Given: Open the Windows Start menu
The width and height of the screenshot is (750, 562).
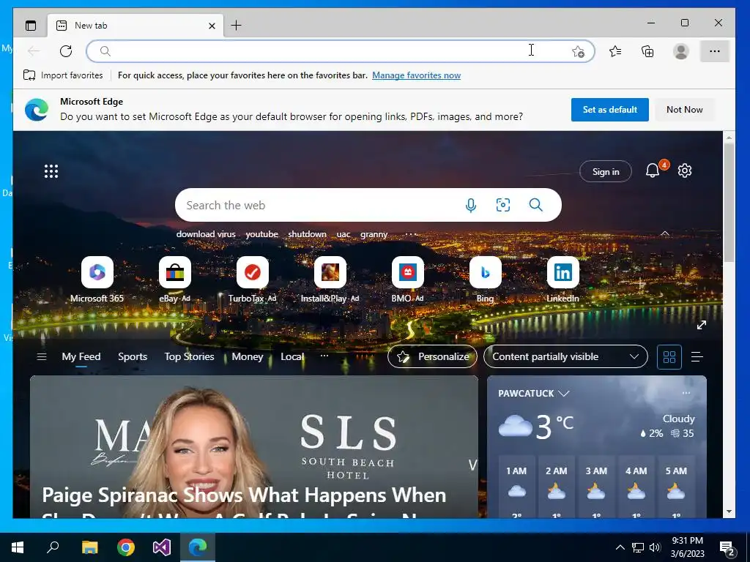Looking at the screenshot, I should click(18, 547).
